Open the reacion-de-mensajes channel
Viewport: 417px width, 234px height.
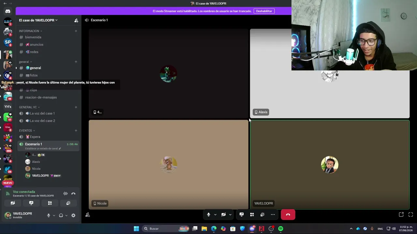tap(48, 97)
